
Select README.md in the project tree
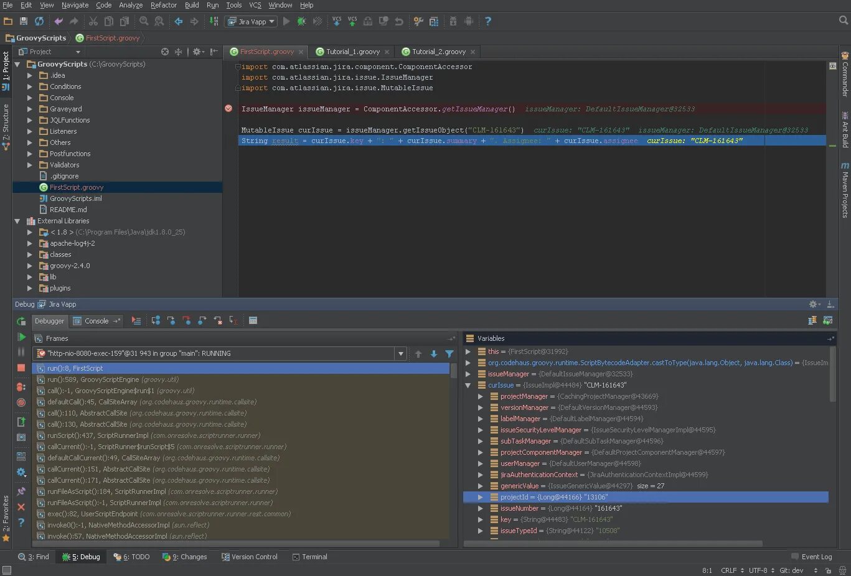[68, 210]
